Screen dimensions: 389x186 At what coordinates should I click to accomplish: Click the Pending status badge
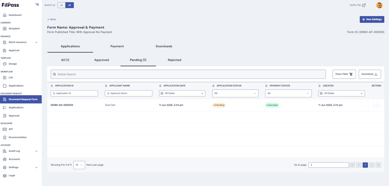(x=219, y=105)
